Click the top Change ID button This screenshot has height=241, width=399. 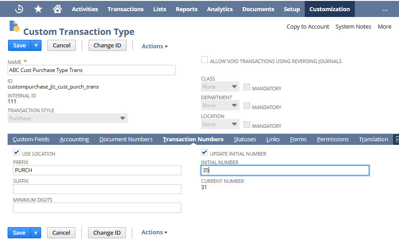point(107,45)
